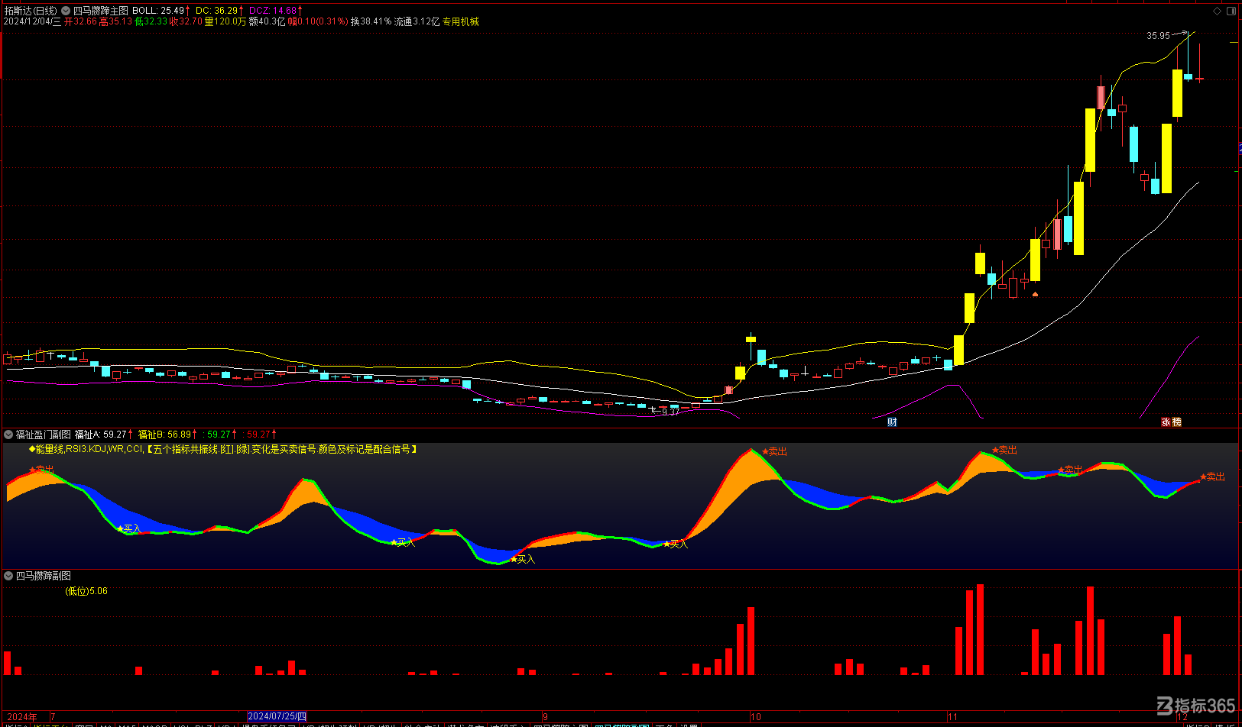The height and width of the screenshot is (727, 1242).
Task: Click the 9.37 low price label
Action: (x=670, y=412)
